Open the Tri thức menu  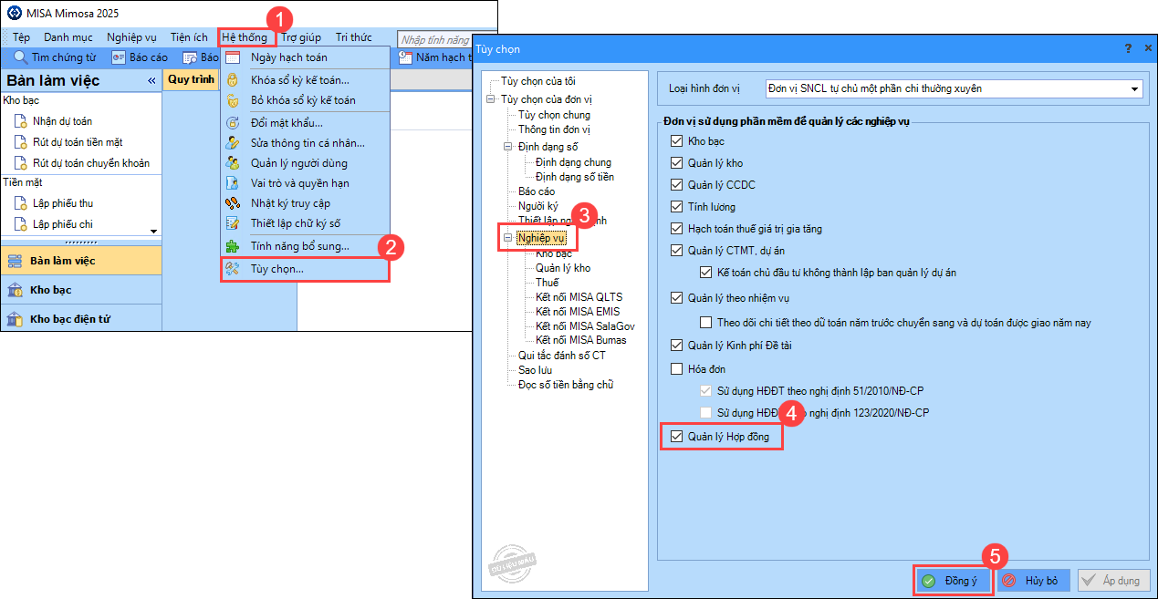tap(353, 37)
